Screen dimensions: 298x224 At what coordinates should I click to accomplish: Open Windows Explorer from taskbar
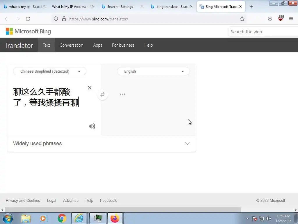tap(26, 218)
